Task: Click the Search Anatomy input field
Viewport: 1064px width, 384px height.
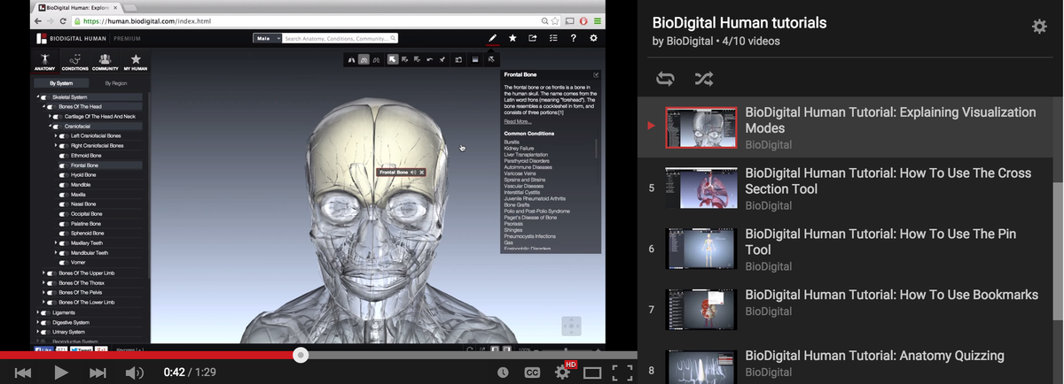Action: (x=340, y=39)
